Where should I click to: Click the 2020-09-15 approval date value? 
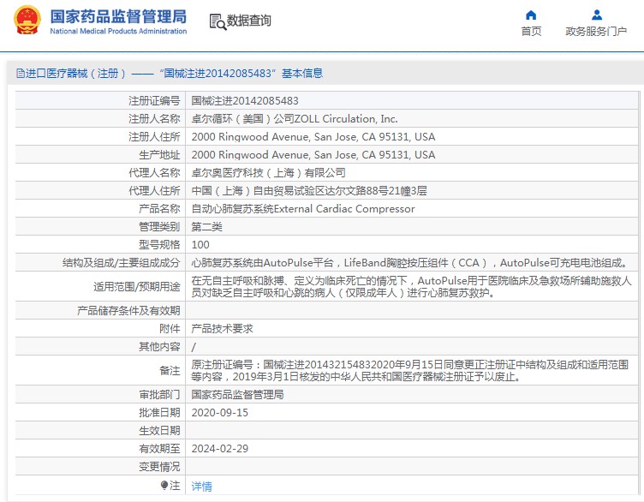pyautogui.click(x=219, y=412)
